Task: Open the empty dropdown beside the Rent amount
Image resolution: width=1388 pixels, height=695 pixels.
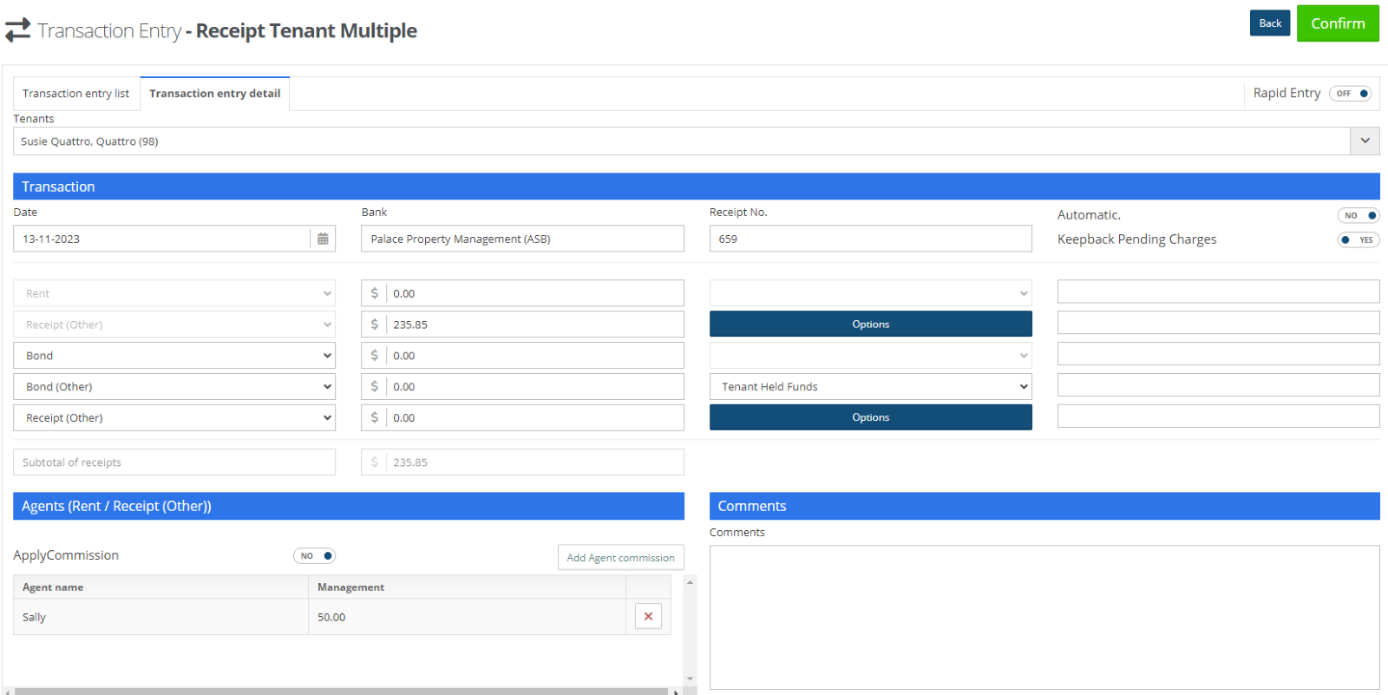Action: click(871, 293)
